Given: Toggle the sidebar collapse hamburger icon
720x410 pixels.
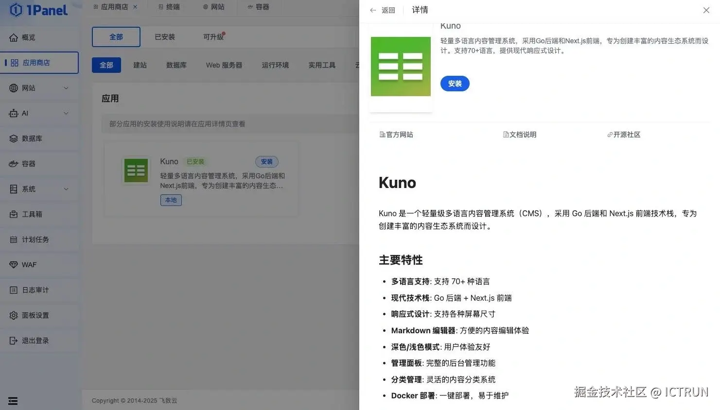Looking at the screenshot, I should pos(13,401).
